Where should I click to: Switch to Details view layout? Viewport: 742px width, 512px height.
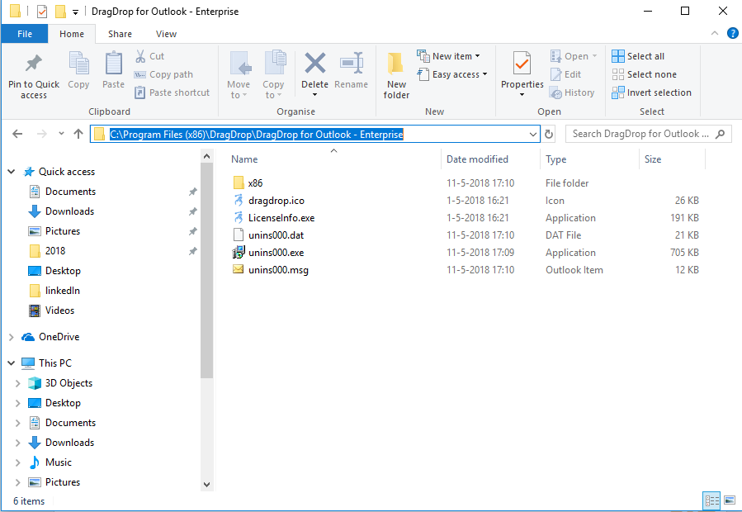coord(711,500)
